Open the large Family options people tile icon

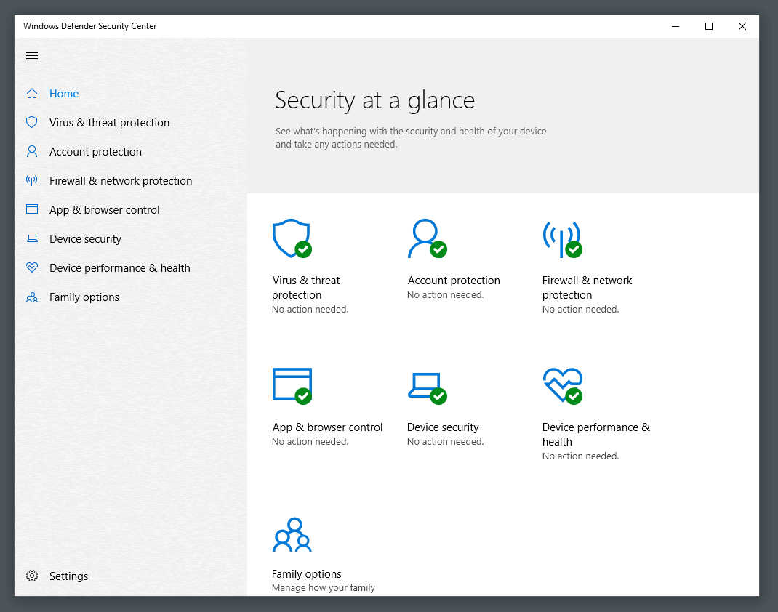pos(292,535)
